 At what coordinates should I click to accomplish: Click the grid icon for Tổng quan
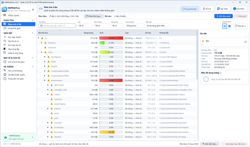(5, 15)
